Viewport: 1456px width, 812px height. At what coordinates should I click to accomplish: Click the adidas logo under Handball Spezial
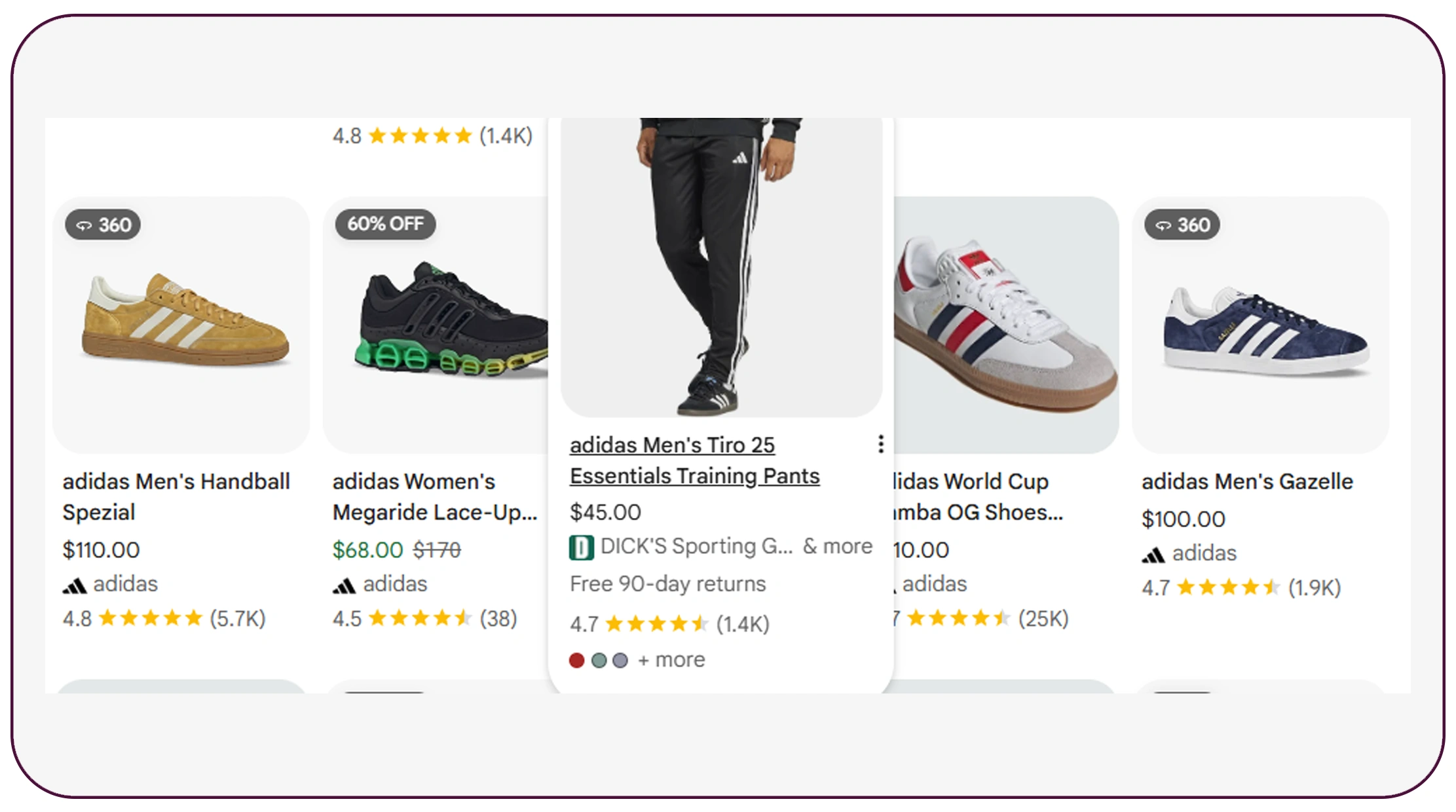click(x=75, y=585)
